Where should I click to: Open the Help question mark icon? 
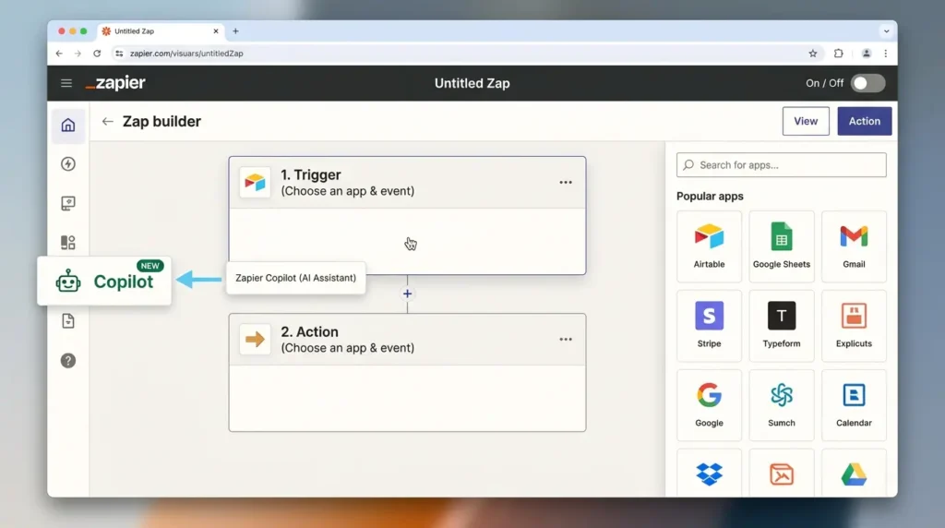(68, 360)
